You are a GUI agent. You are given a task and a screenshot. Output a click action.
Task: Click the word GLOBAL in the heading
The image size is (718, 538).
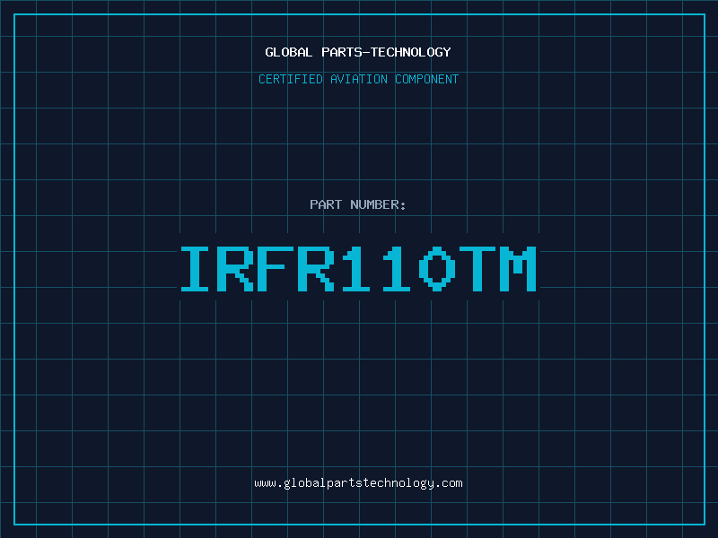point(289,52)
